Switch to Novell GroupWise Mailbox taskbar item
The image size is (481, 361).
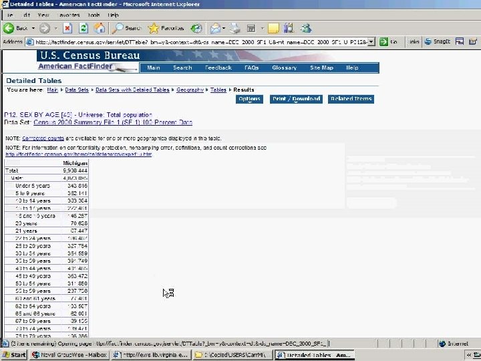pos(69,355)
